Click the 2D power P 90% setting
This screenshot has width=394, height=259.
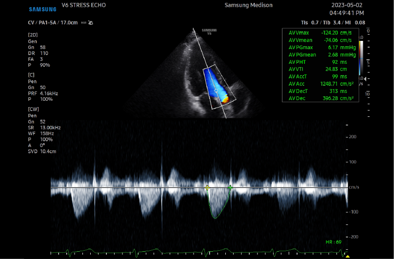point(39,65)
